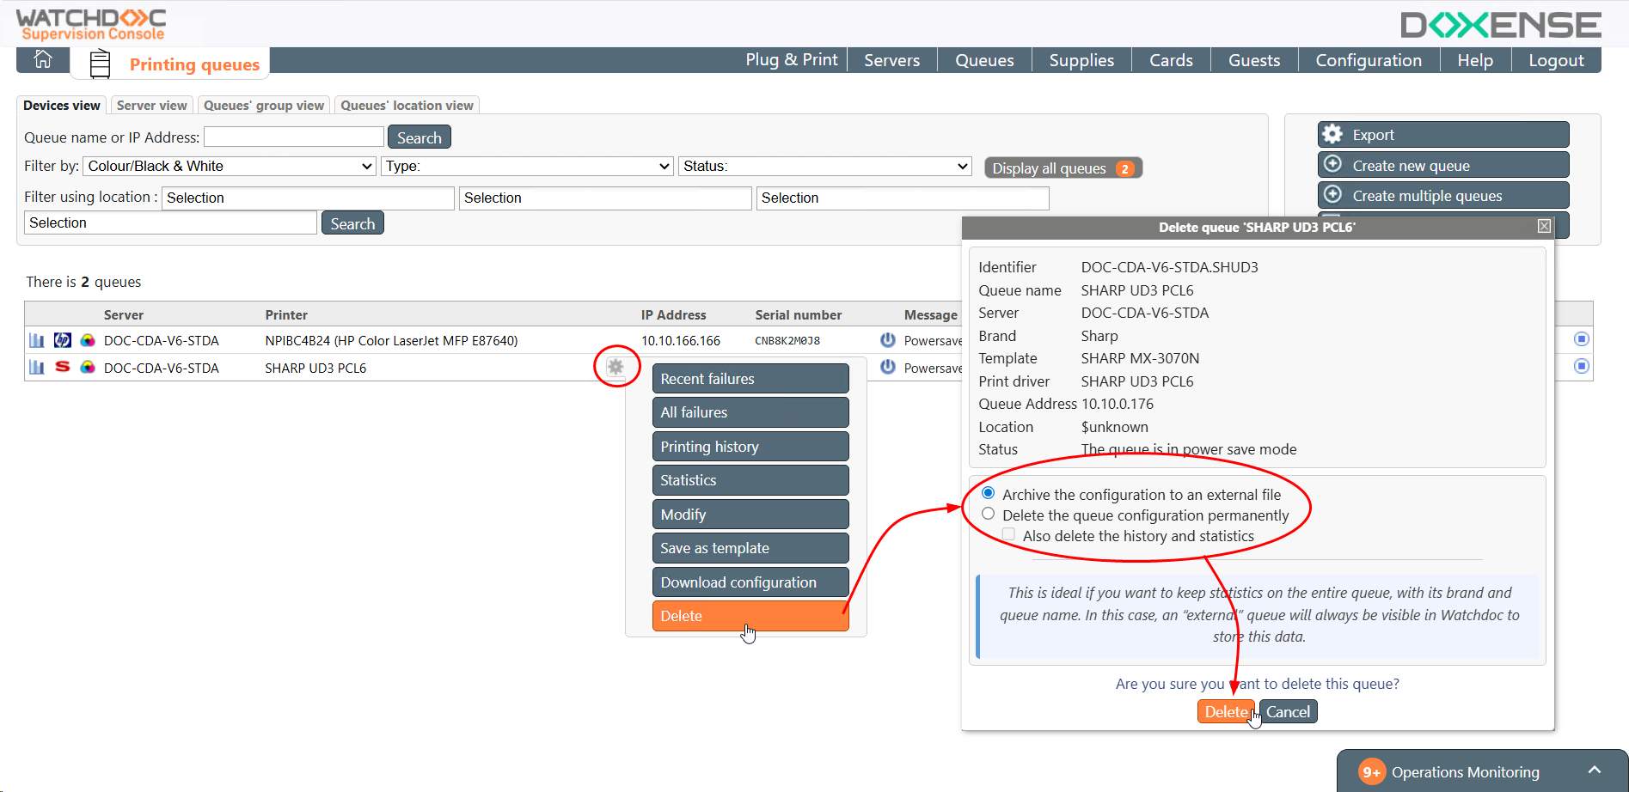Open second location Selection field
Image resolution: width=1629 pixels, height=792 pixels.
(605, 198)
